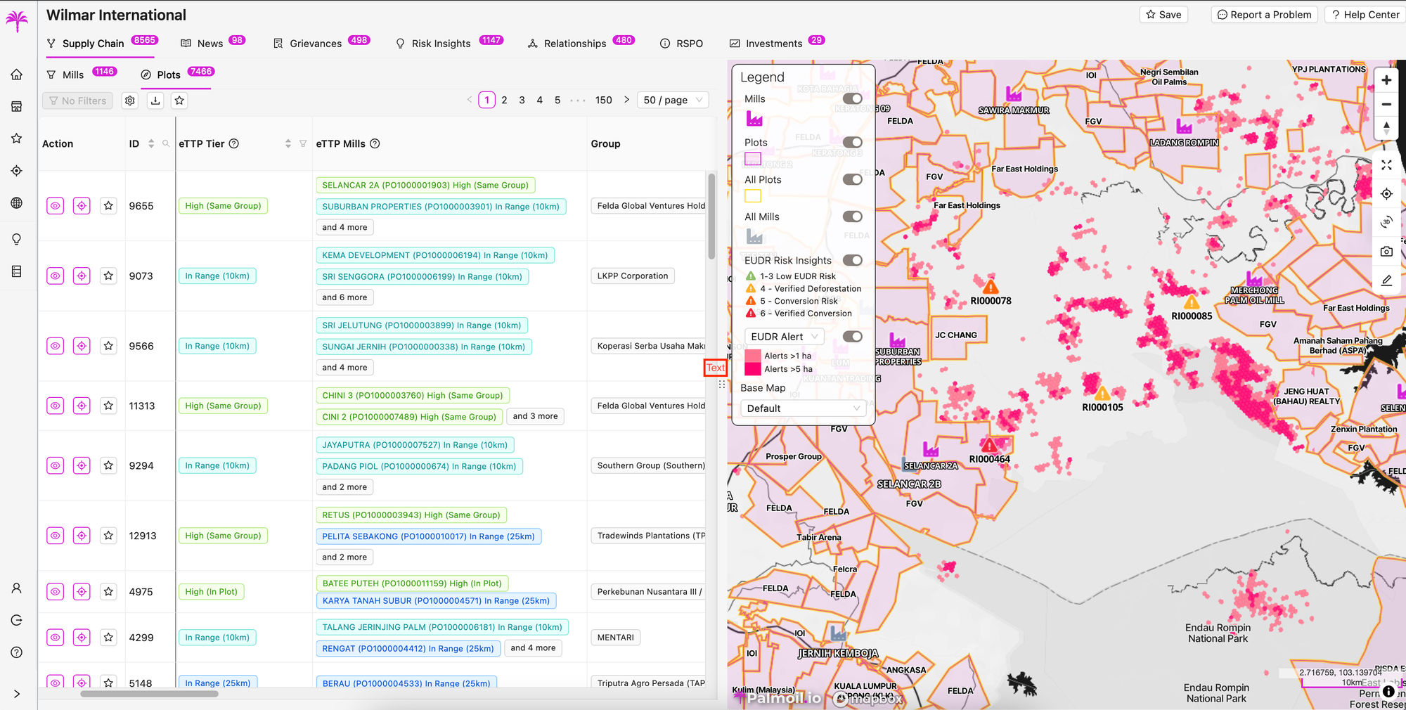Take a map screenshot with camera icon
Viewport: 1406px width, 710px height.
pyautogui.click(x=1386, y=252)
